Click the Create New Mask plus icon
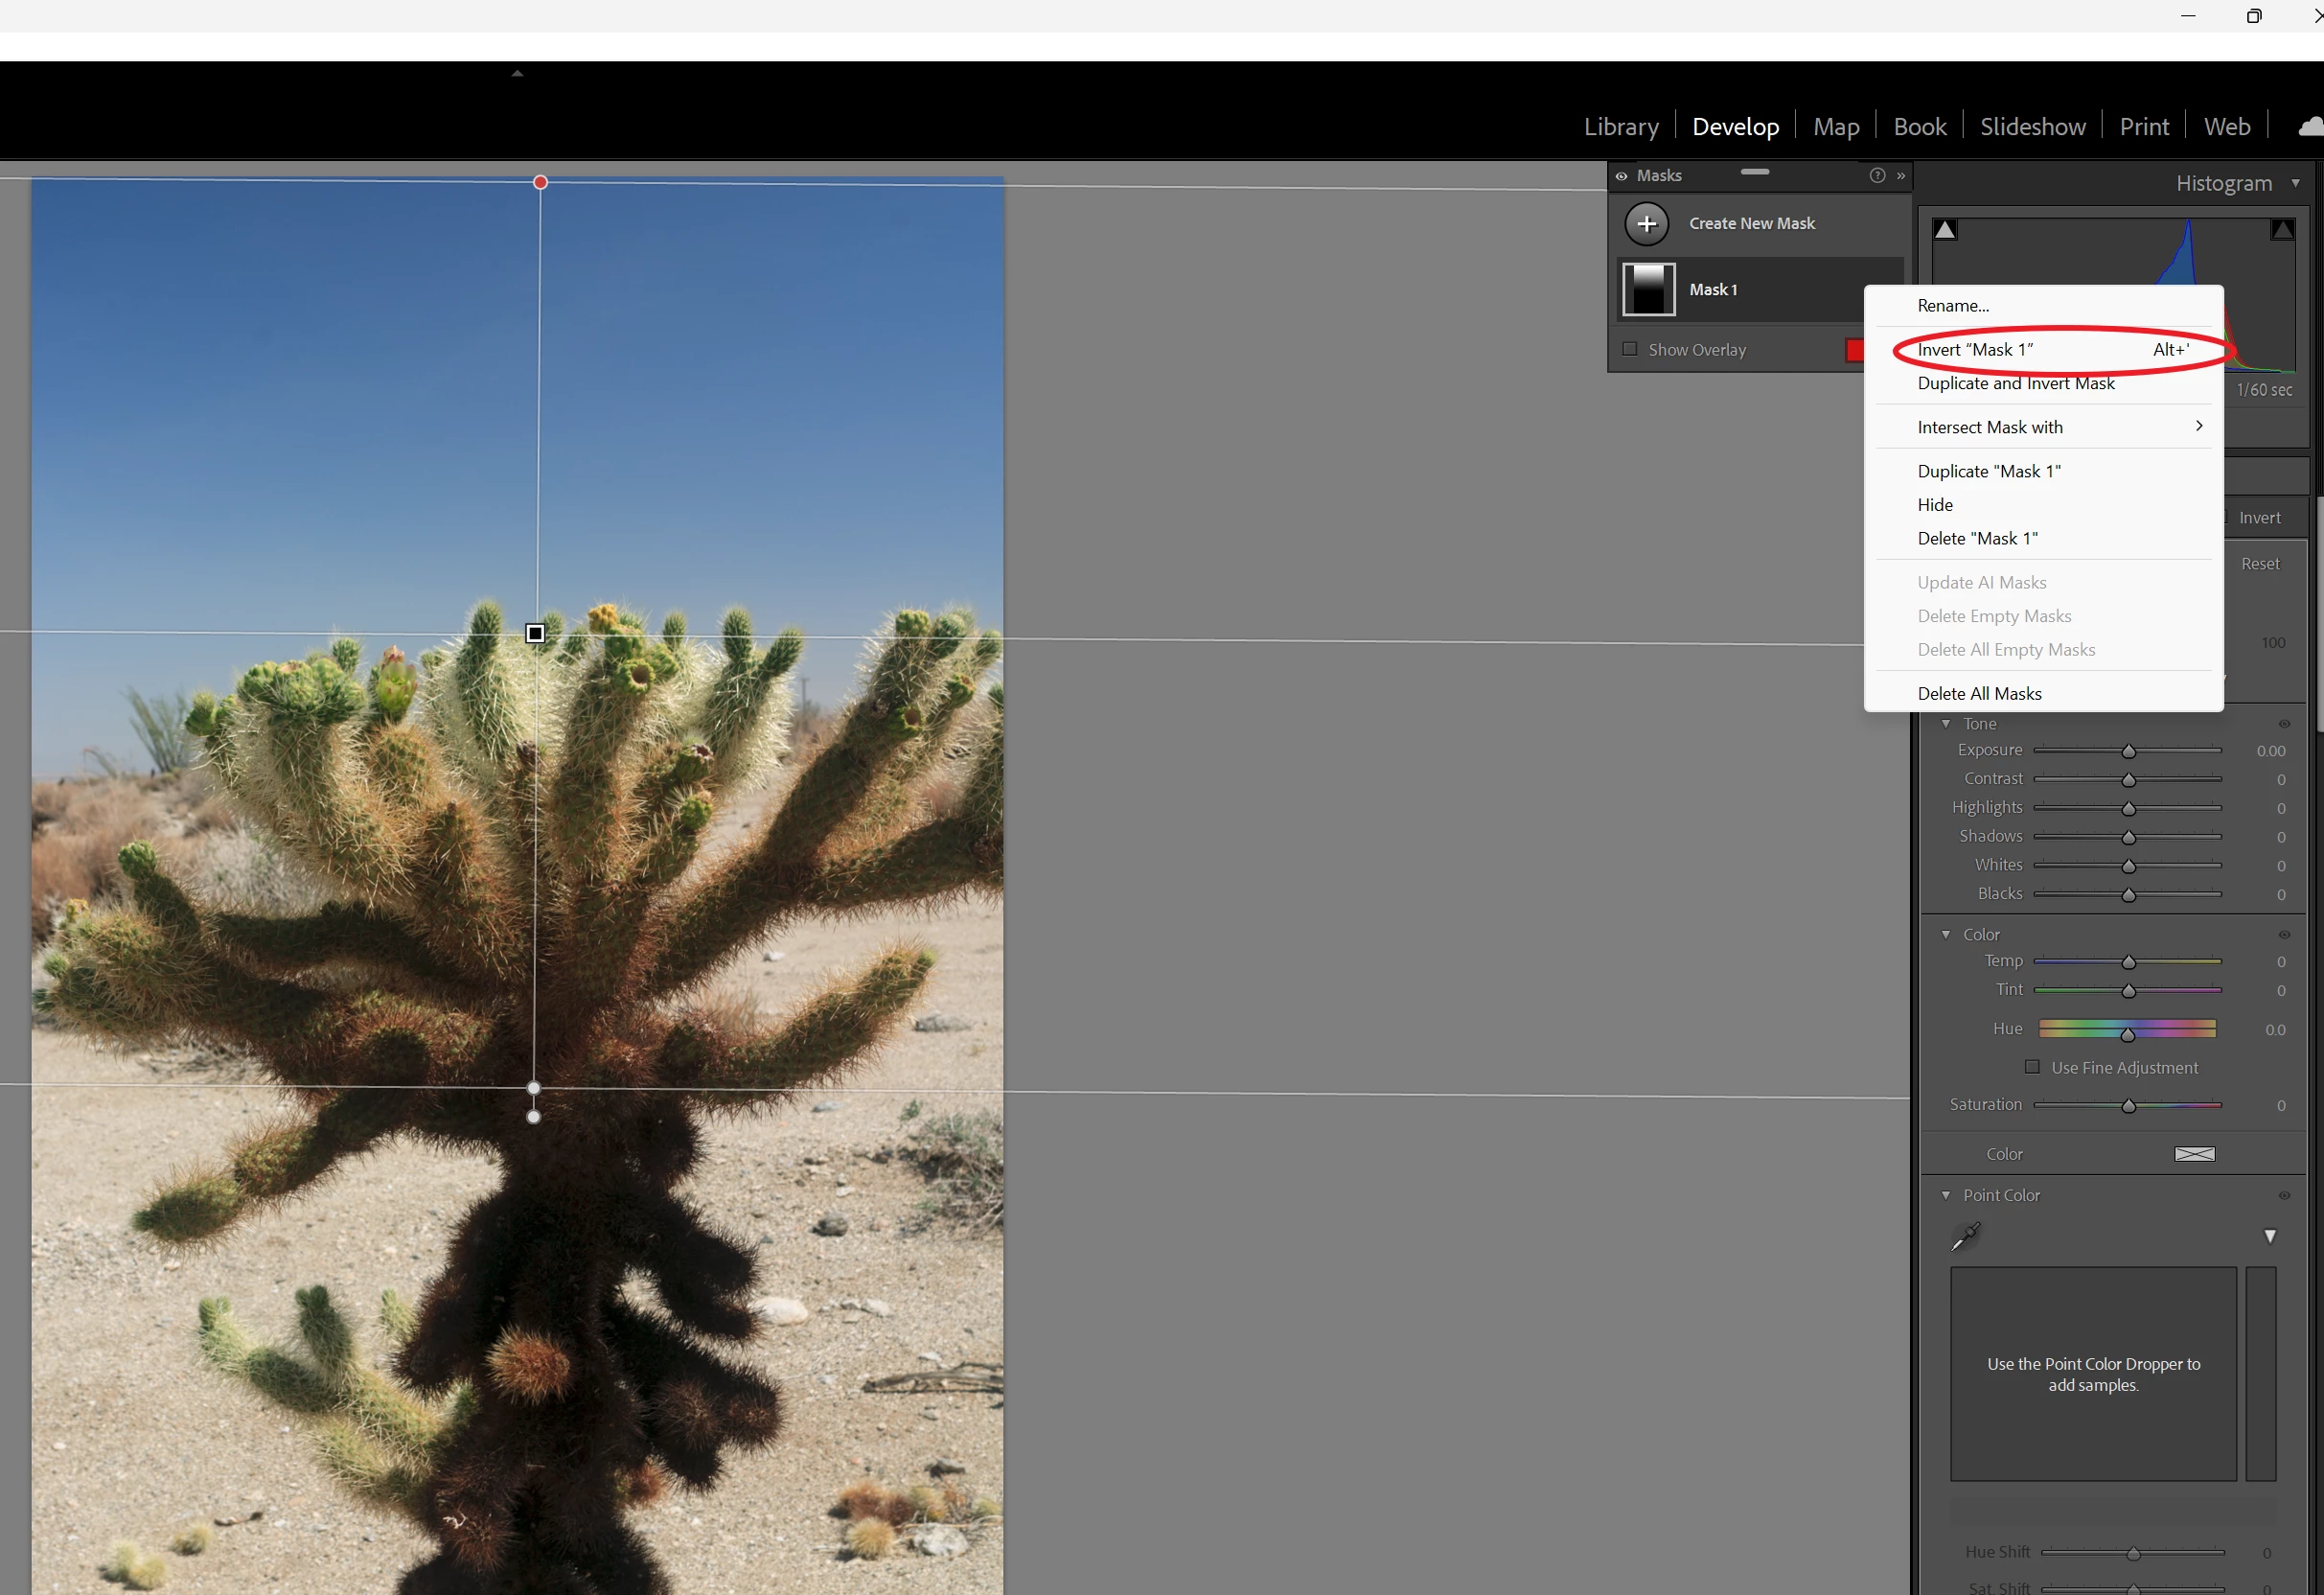 (x=1646, y=224)
